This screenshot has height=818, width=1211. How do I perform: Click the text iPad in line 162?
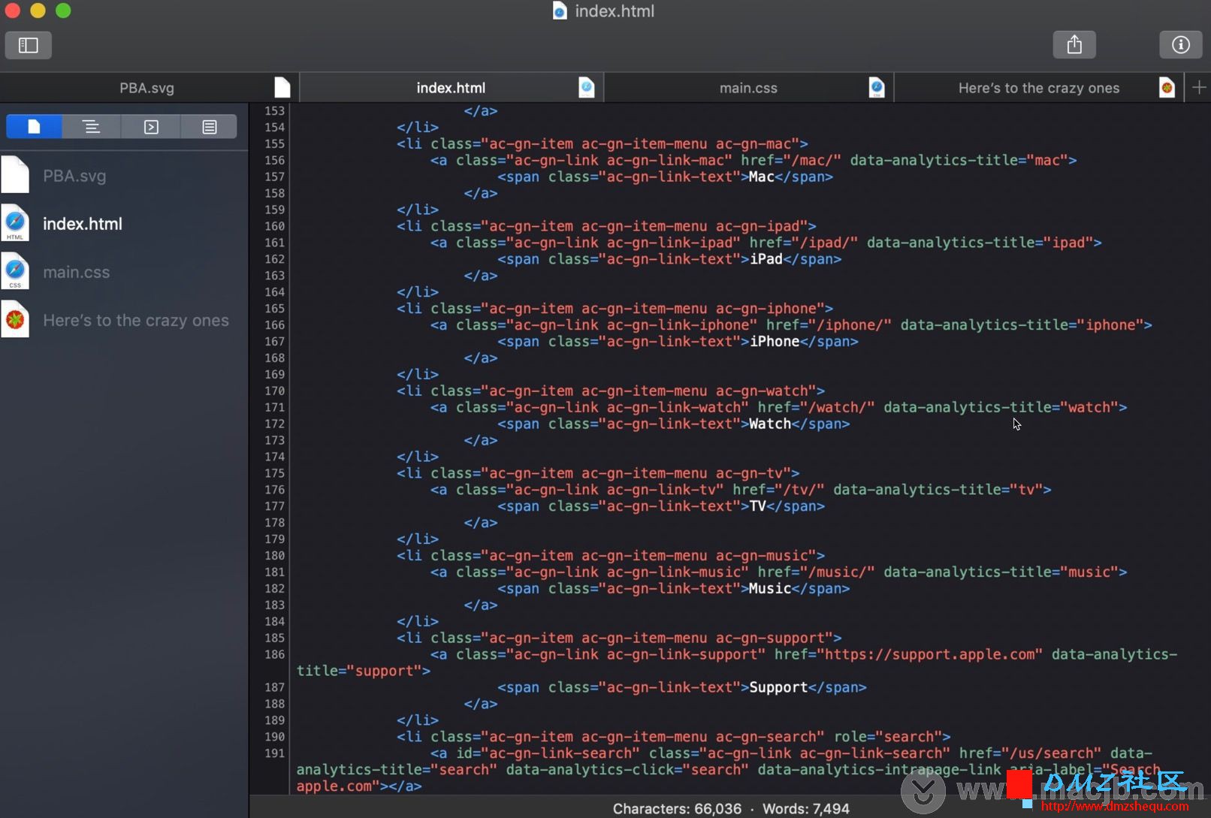coord(766,259)
